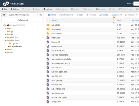139x106 pixels.
Task: Select the xmlrpc.php file name
Action: 56,102
